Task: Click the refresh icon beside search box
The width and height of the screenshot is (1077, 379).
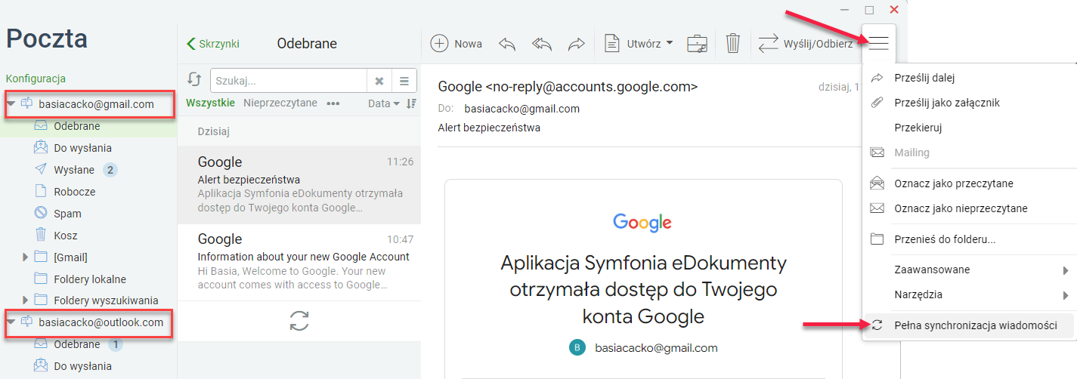Action: 194,81
